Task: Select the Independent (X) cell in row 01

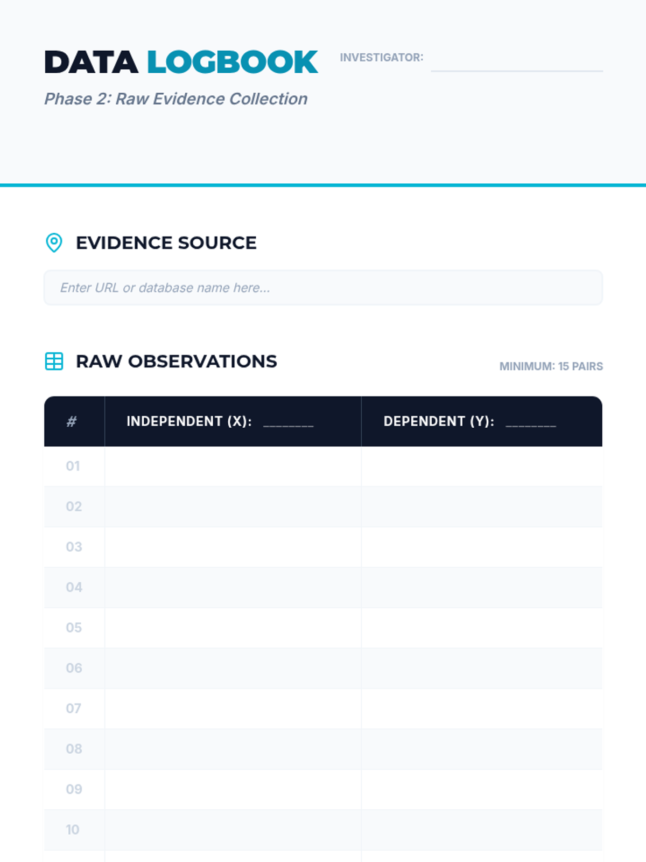Action: pos(233,466)
